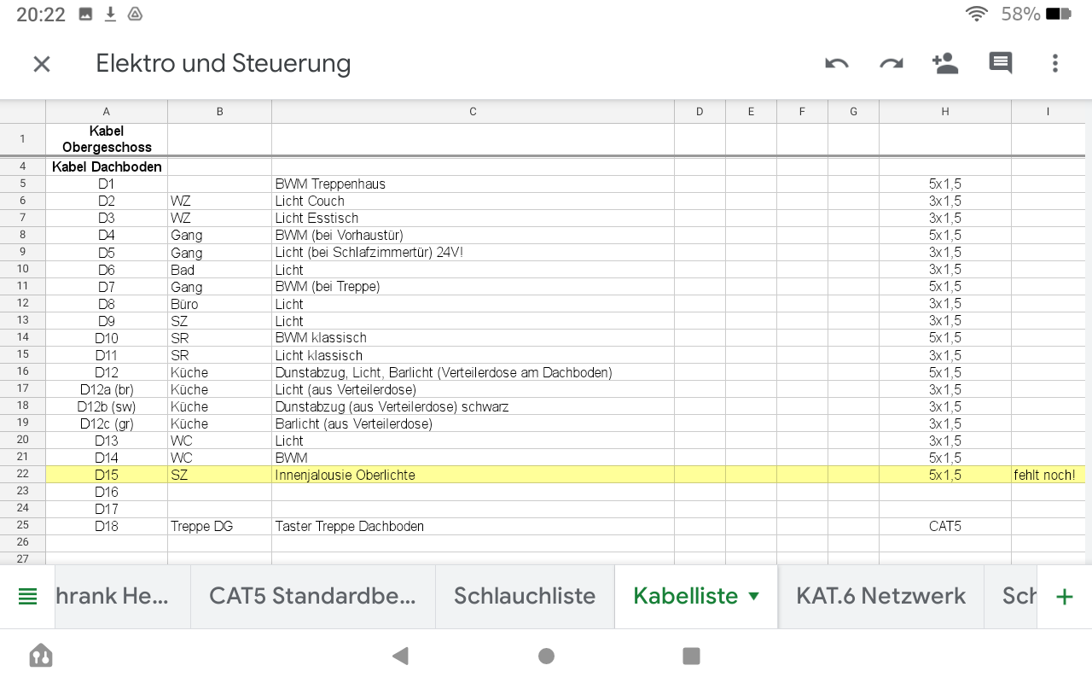
Task: Open the three-dot overflow menu
Action: 1055,64
